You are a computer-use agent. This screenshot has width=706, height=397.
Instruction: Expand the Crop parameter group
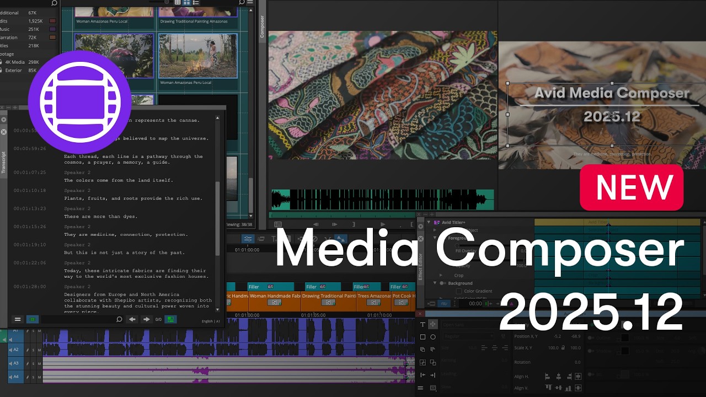pos(441,275)
